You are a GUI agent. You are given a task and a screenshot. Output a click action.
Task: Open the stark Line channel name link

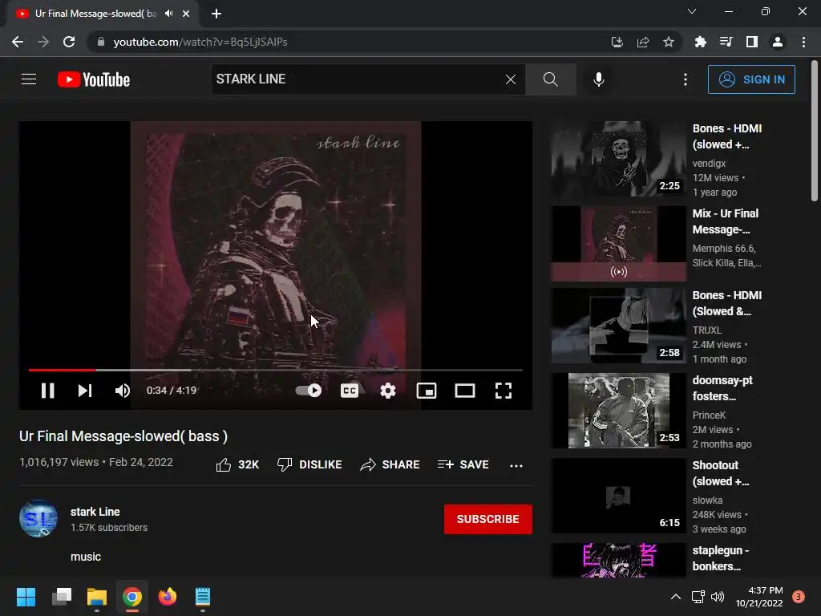(95, 512)
